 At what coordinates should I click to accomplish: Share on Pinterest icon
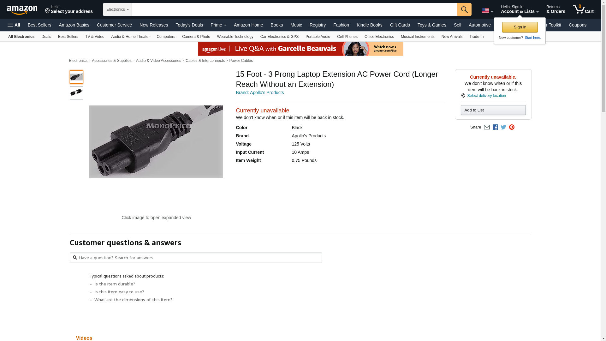click(x=512, y=127)
